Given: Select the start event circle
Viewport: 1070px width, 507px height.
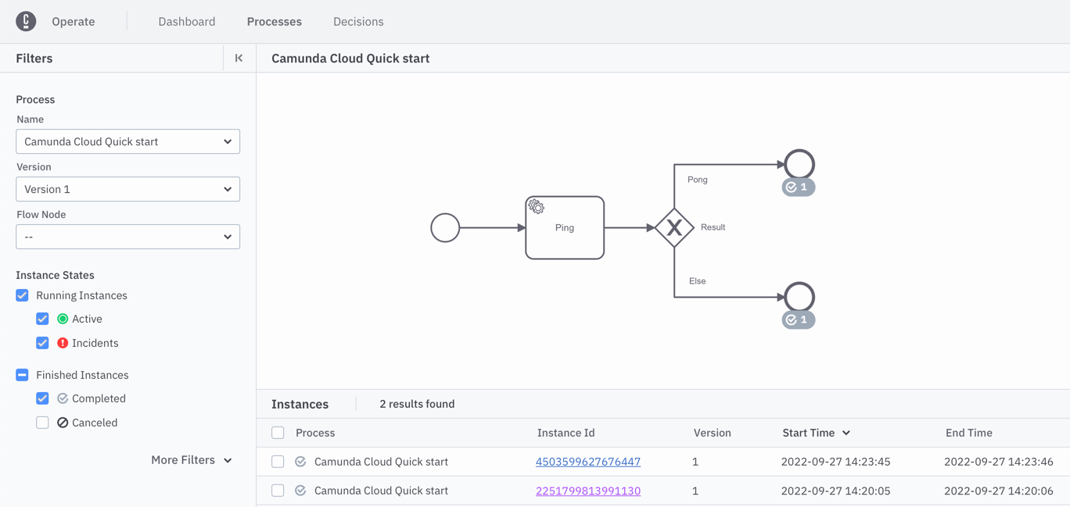Looking at the screenshot, I should point(445,228).
